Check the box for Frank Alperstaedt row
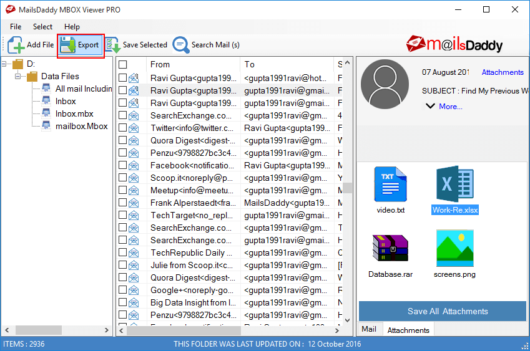The width and height of the screenshot is (530, 351). 123,203
